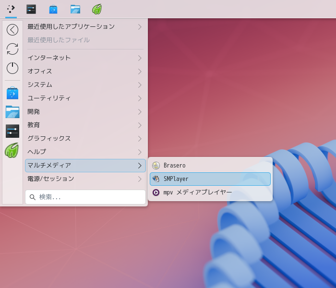336x288 pixels.
Task: Click the circular arrows restart icon in the sidebar
Action: [12, 49]
